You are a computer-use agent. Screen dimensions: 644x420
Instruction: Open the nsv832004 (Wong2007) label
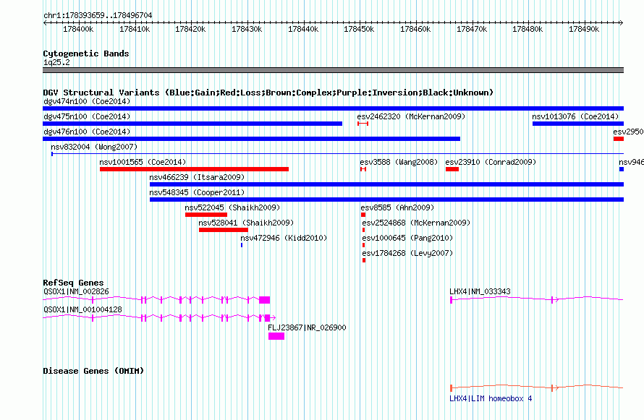(x=94, y=147)
